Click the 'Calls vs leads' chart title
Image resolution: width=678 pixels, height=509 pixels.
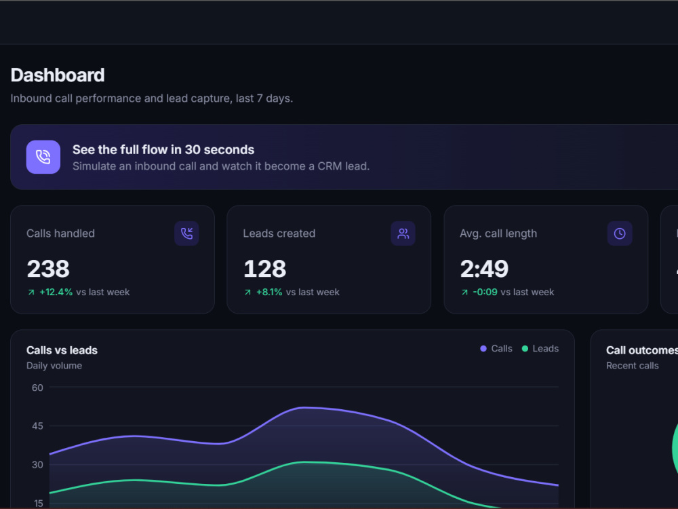62,350
